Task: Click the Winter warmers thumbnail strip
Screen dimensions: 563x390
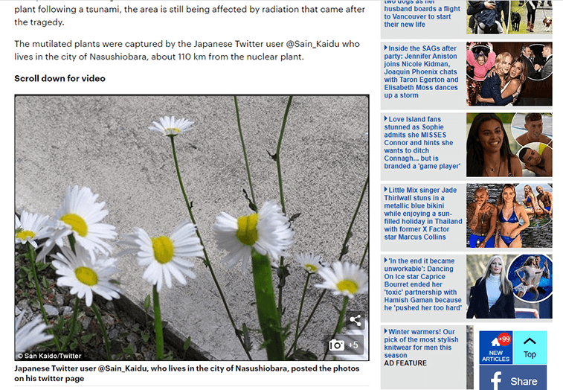Action: [469, 357]
